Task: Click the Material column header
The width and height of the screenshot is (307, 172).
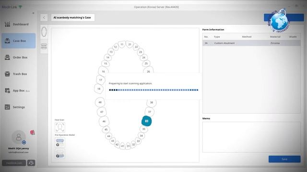Action: 275,37
